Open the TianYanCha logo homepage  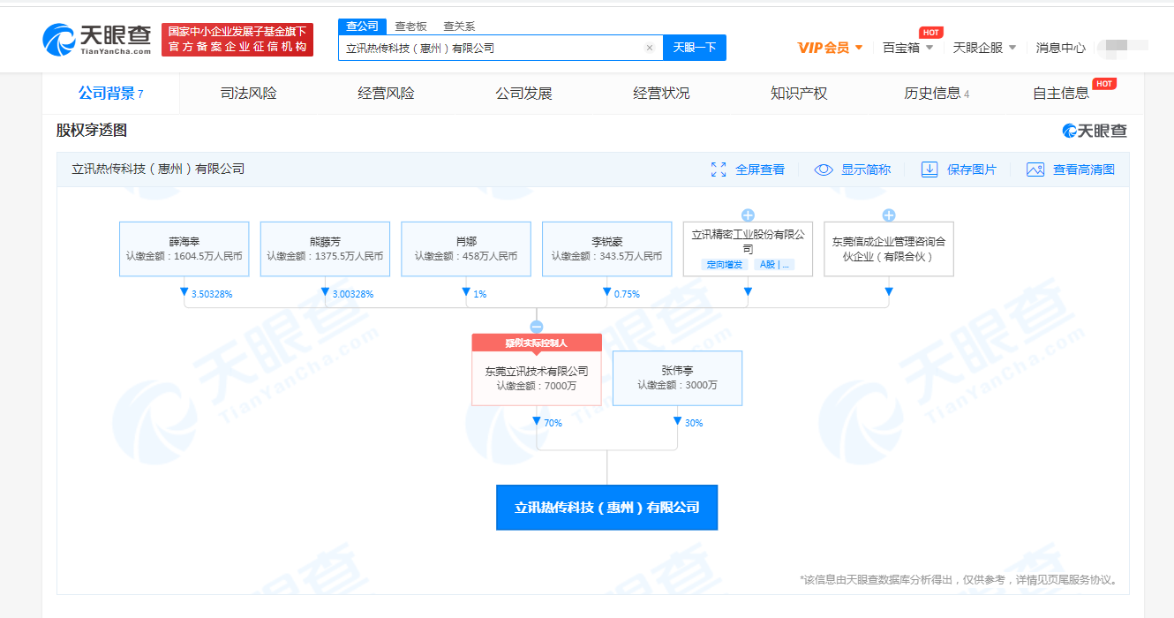(x=97, y=39)
